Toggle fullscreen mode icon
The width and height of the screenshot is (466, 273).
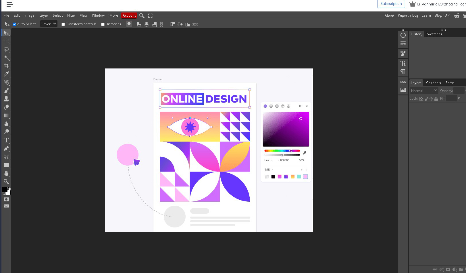150,16
